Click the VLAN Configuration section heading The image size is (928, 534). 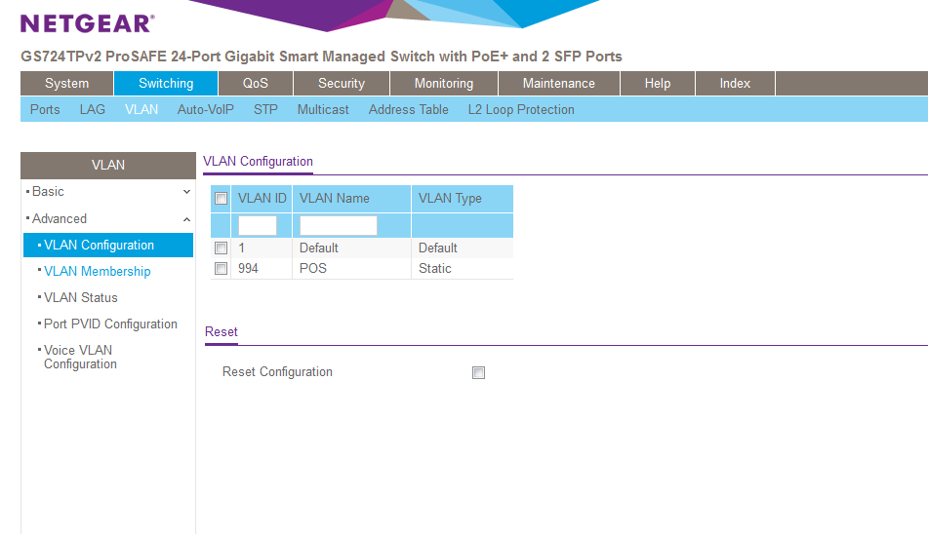tap(258, 162)
